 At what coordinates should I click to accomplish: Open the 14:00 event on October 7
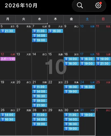click(40, 36)
